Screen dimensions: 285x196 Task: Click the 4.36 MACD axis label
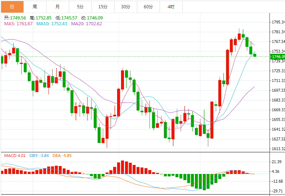tap(276, 171)
